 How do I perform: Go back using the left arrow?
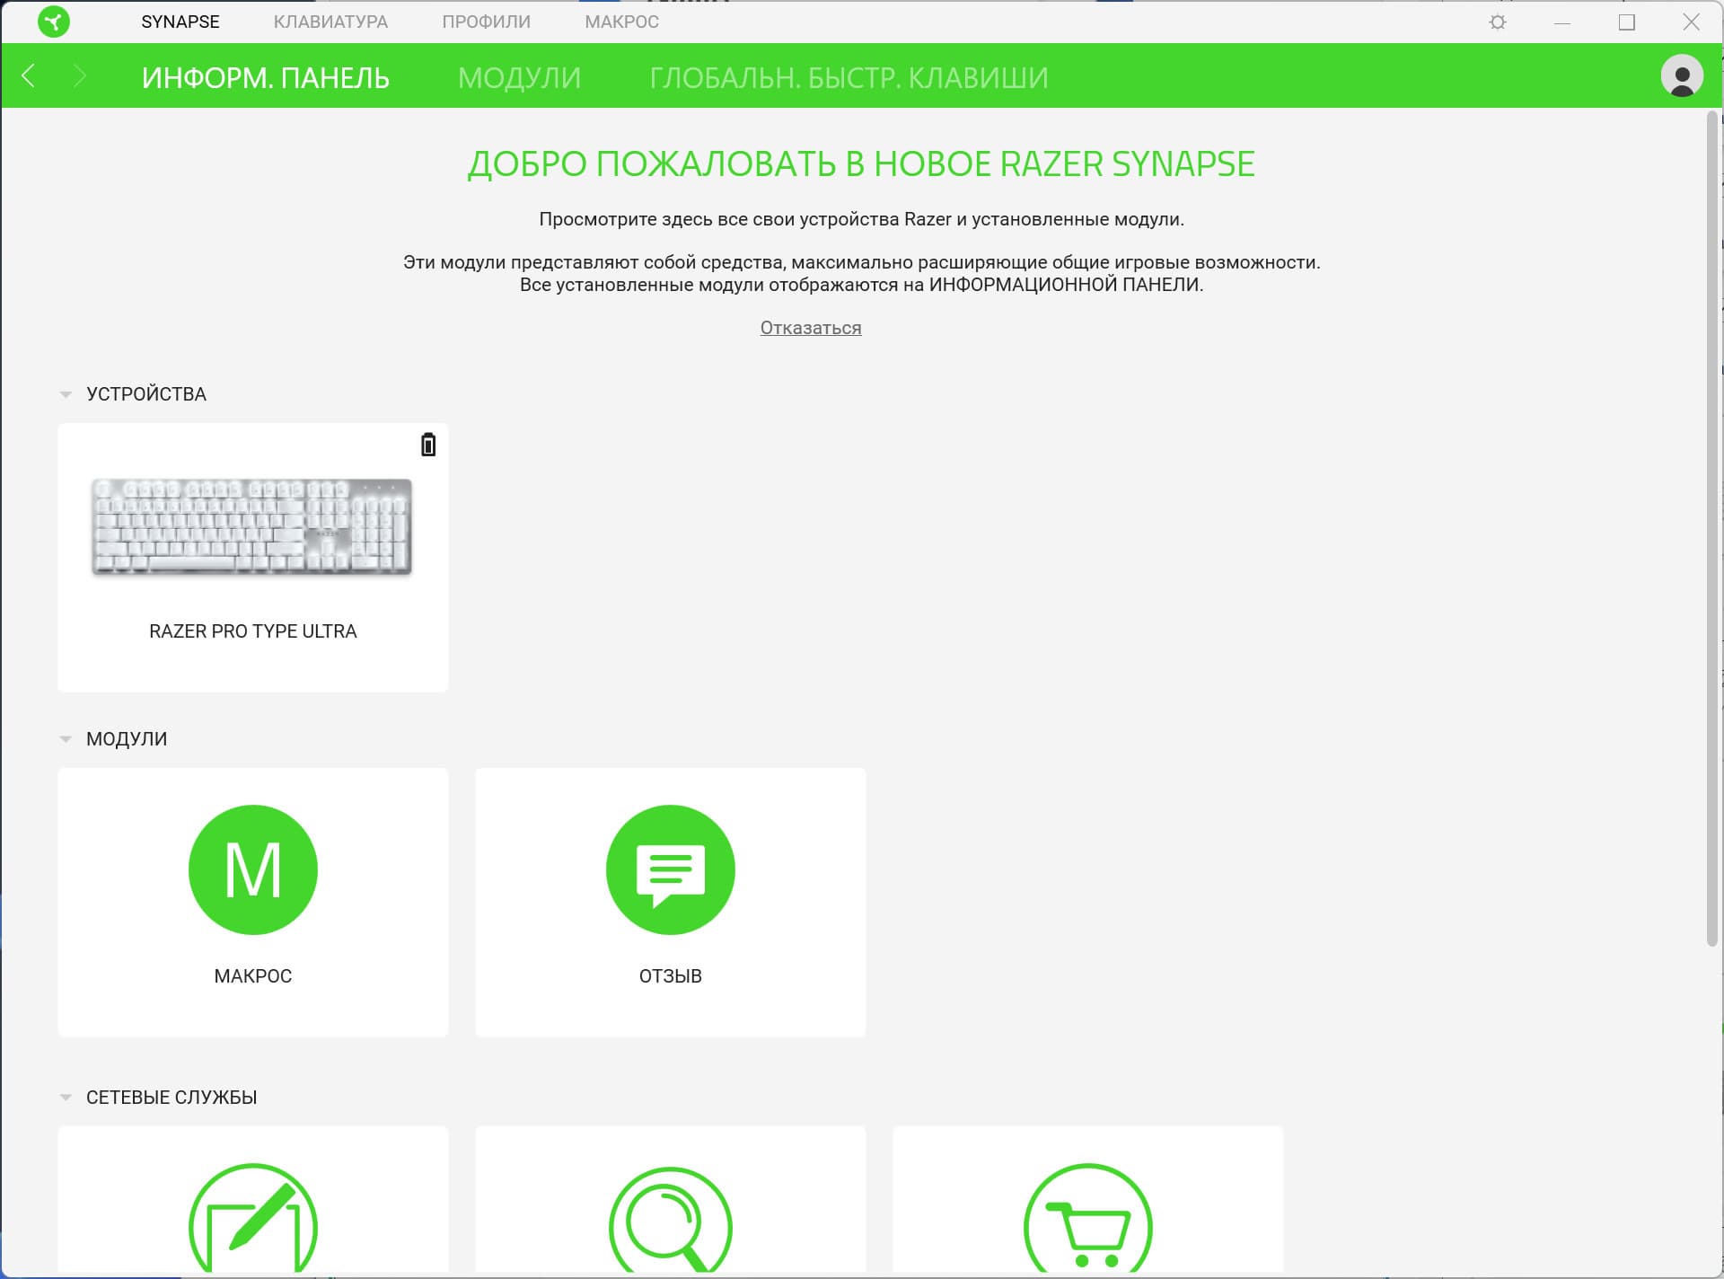[x=29, y=76]
